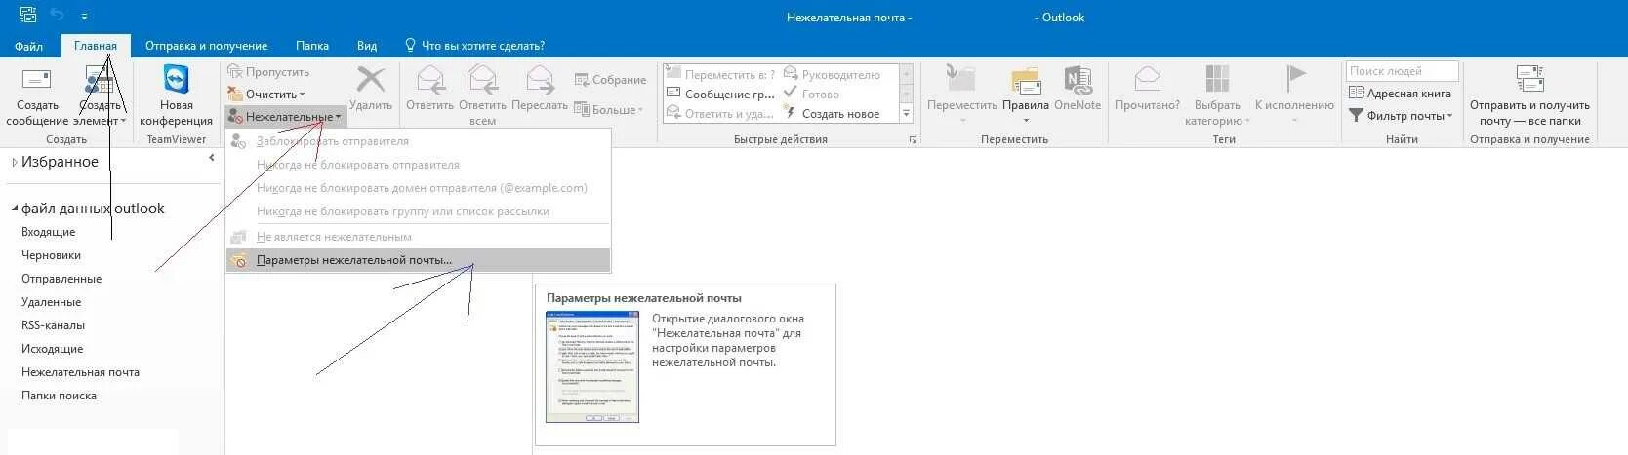Select Параметры нежелательной почты... menu item
The height and width of the screenshot is (455, 1628).
click(418, 260)
